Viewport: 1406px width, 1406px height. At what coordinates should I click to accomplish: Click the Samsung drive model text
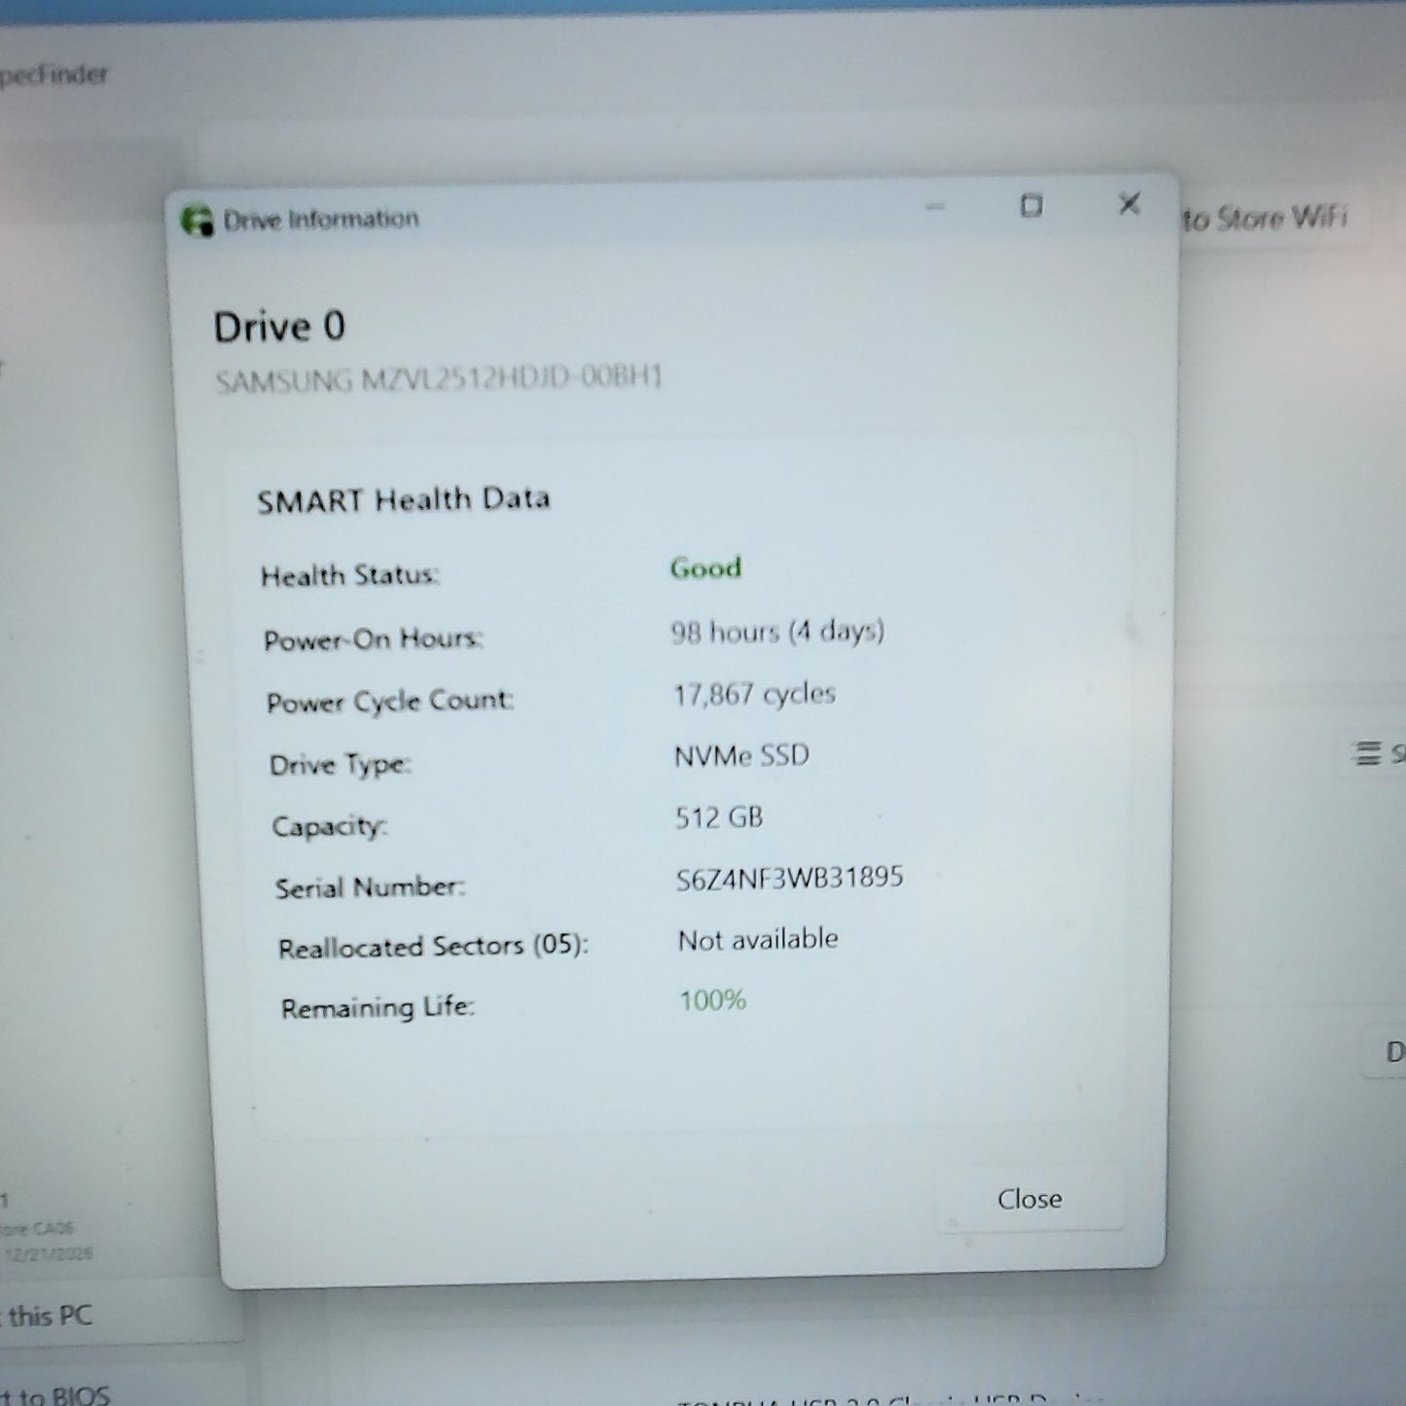[439, 379]
